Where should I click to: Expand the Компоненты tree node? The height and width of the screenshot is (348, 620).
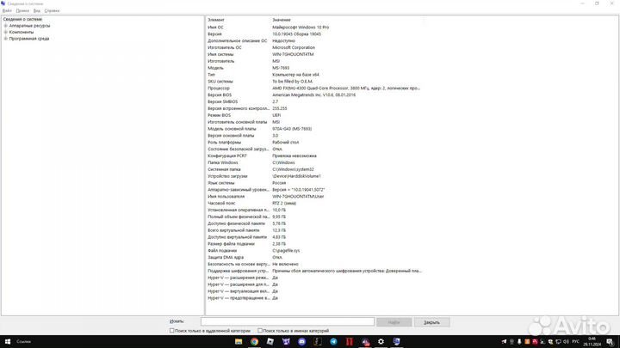tap(5, 32)
